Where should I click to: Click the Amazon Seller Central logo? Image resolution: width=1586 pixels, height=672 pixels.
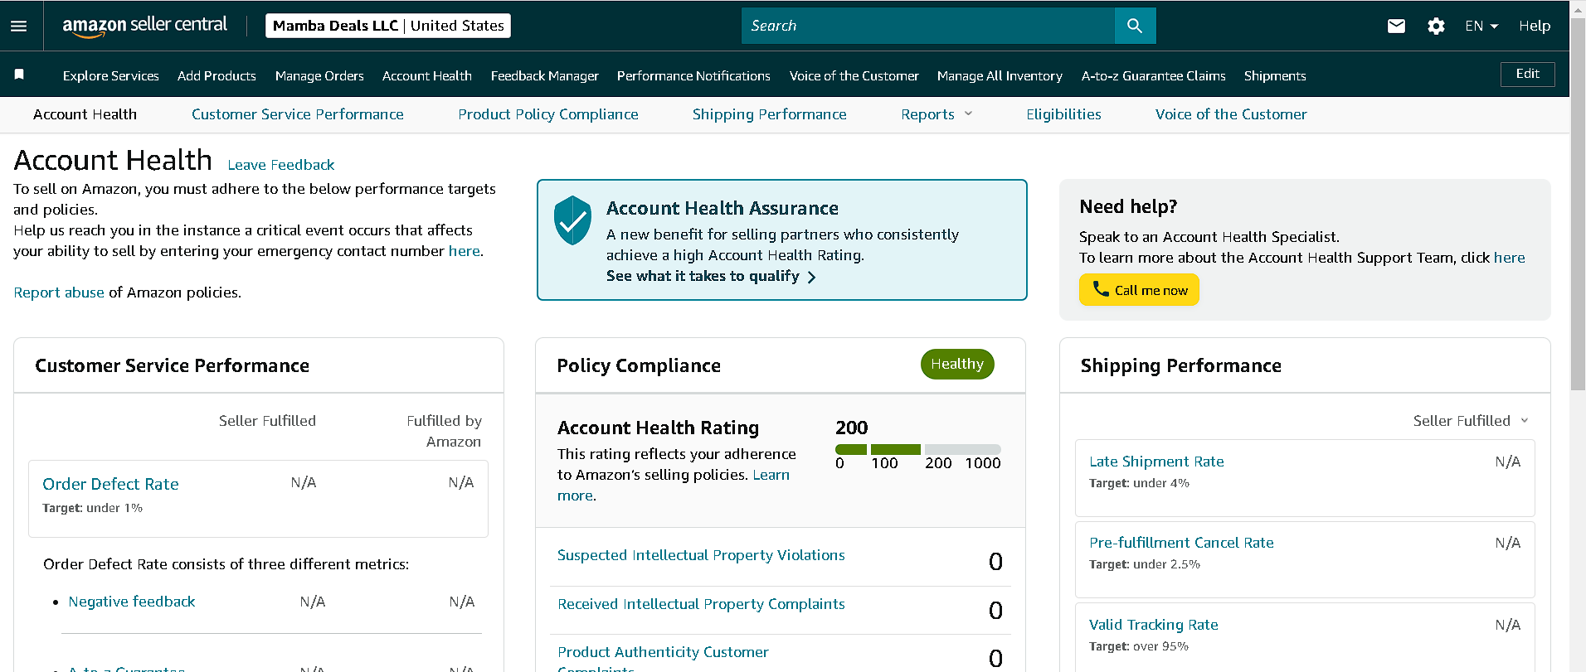point(145,26)
